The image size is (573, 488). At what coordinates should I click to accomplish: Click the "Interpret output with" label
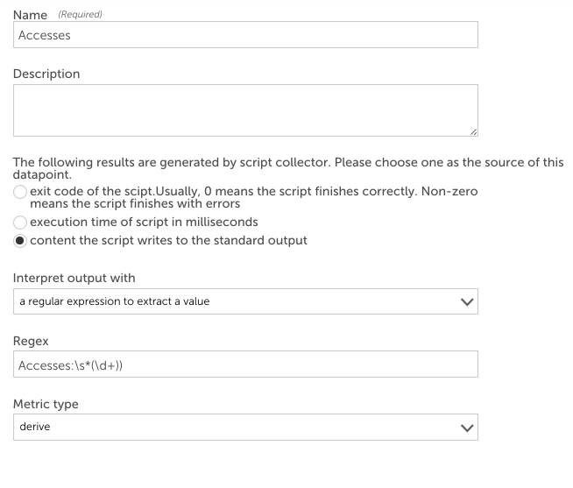pos(74,279)
